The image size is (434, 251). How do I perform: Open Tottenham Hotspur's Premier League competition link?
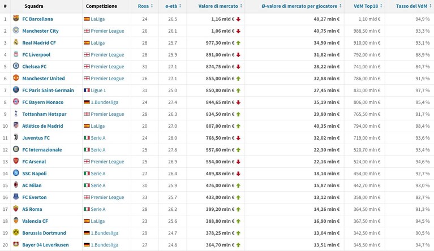tap(108, 114)
